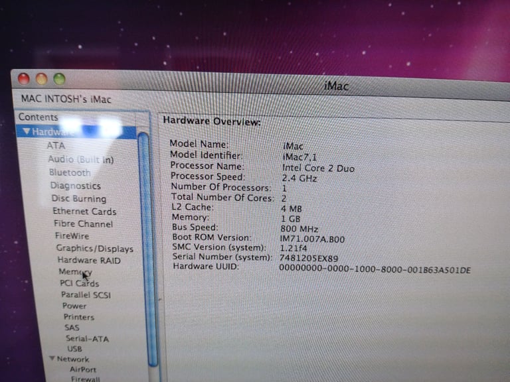Select Parallel SCSI entry

[x=86, y=295]
